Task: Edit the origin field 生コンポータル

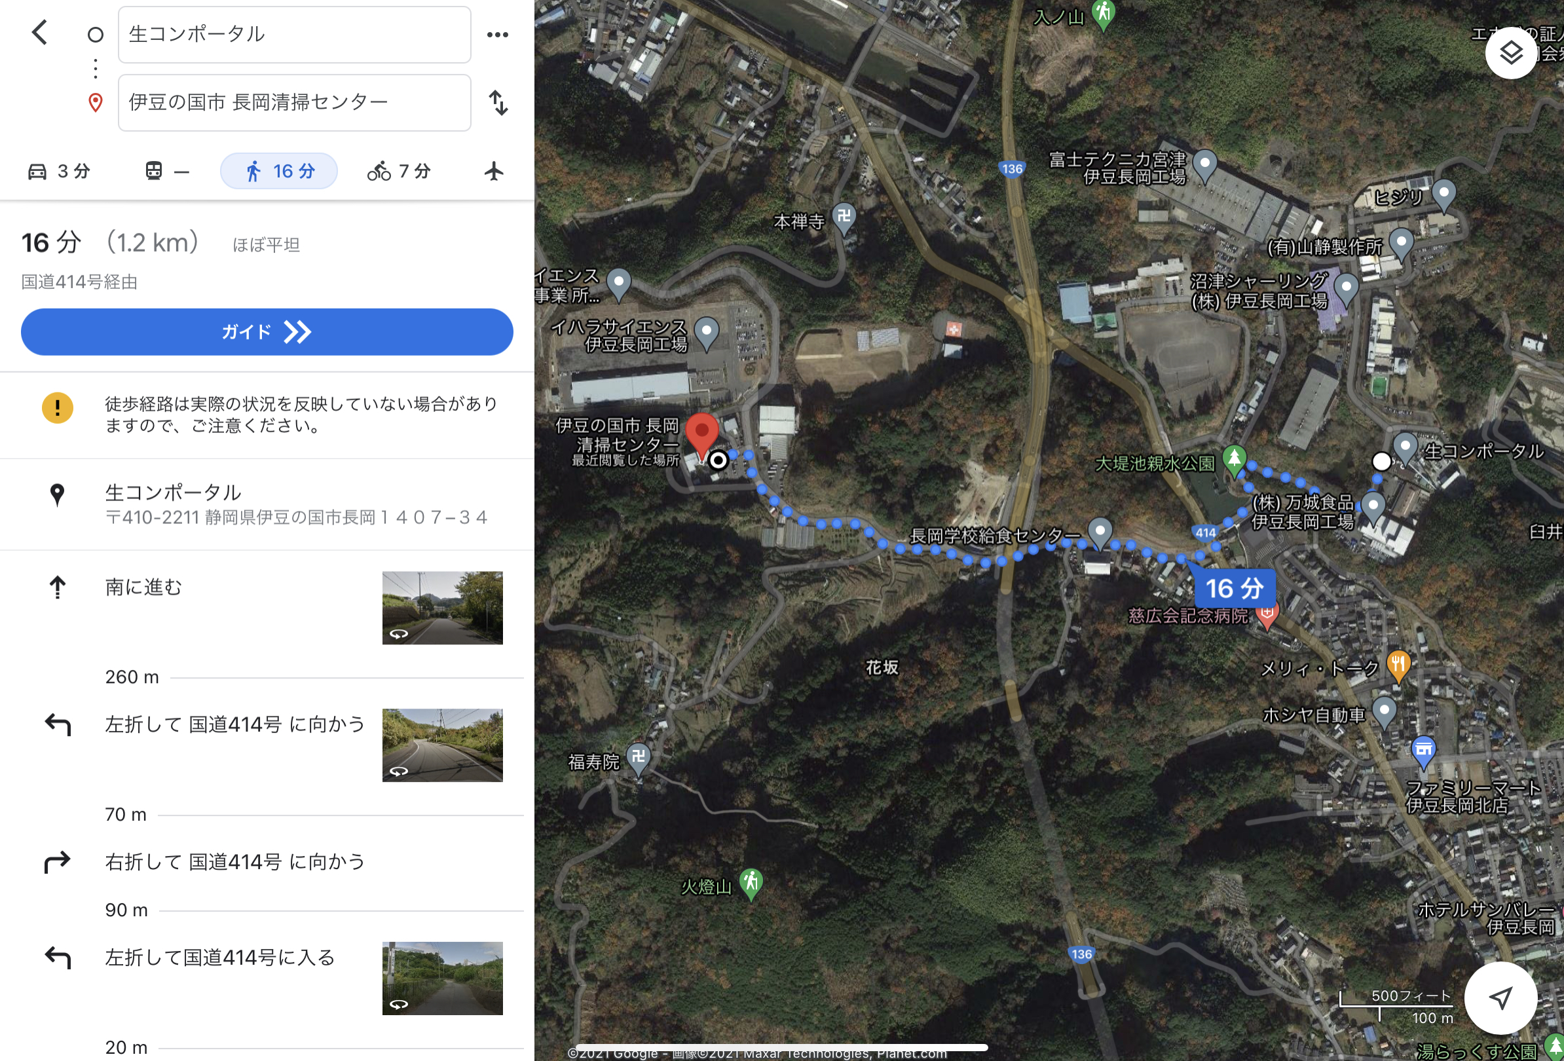Action: point(294,34)
